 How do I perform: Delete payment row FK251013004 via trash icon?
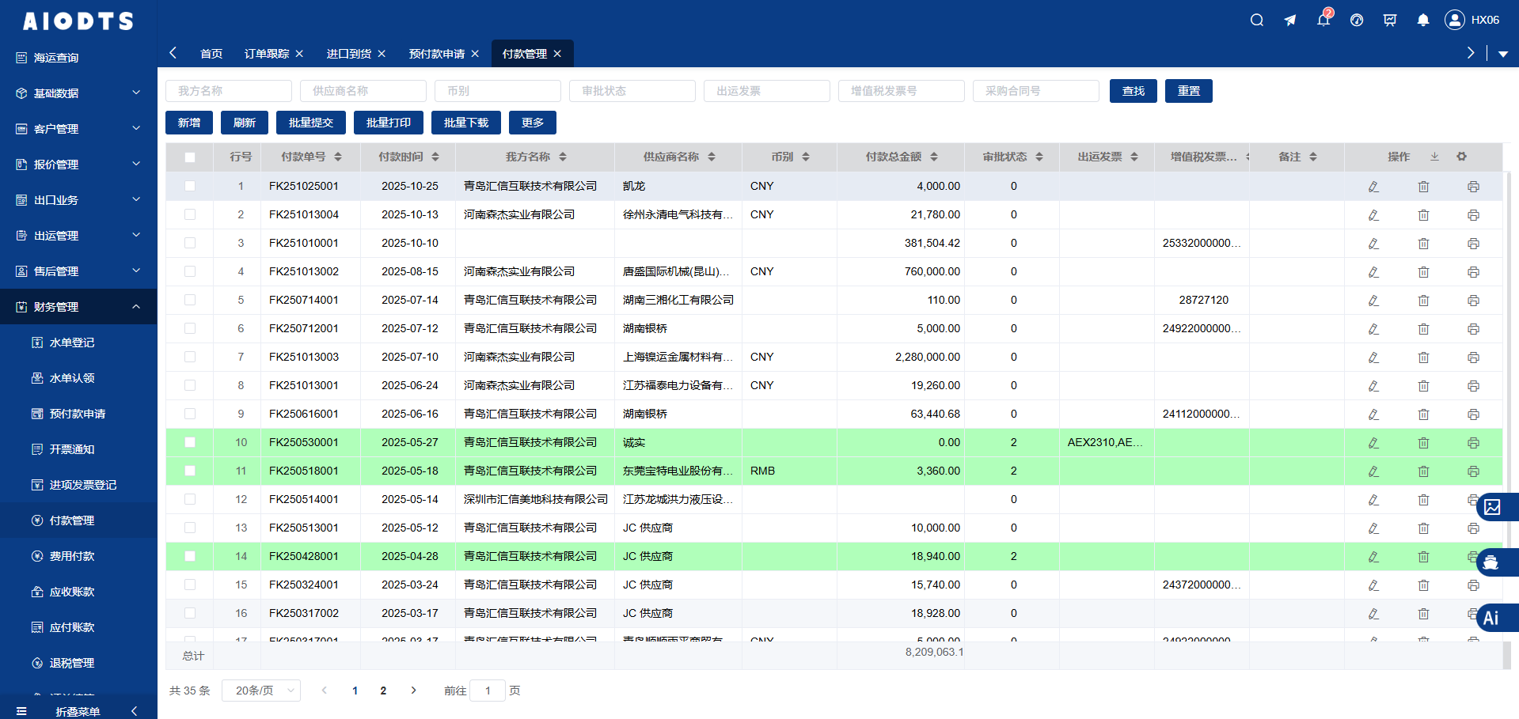tap(1423, 215)
